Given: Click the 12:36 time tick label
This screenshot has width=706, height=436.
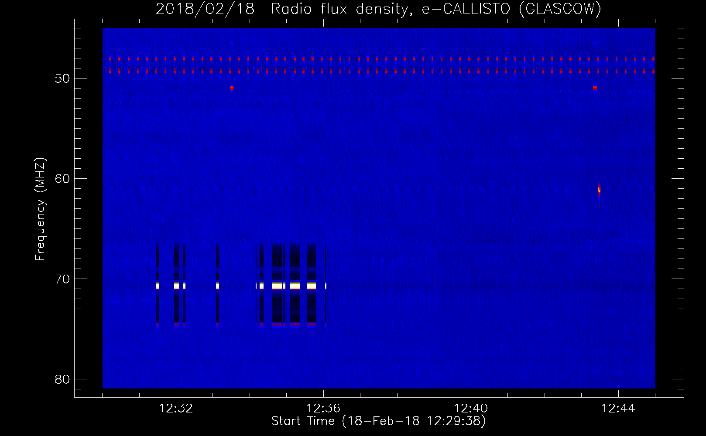Looking at the screenshot, I should [x=323, y=409].
